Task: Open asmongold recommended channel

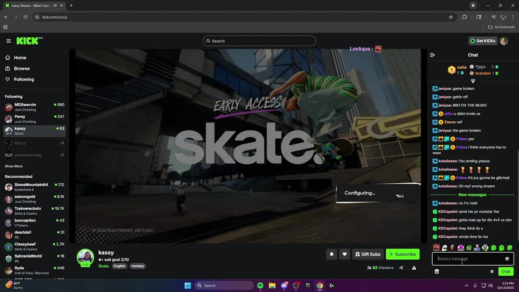Action: click(x=34, y=199)
